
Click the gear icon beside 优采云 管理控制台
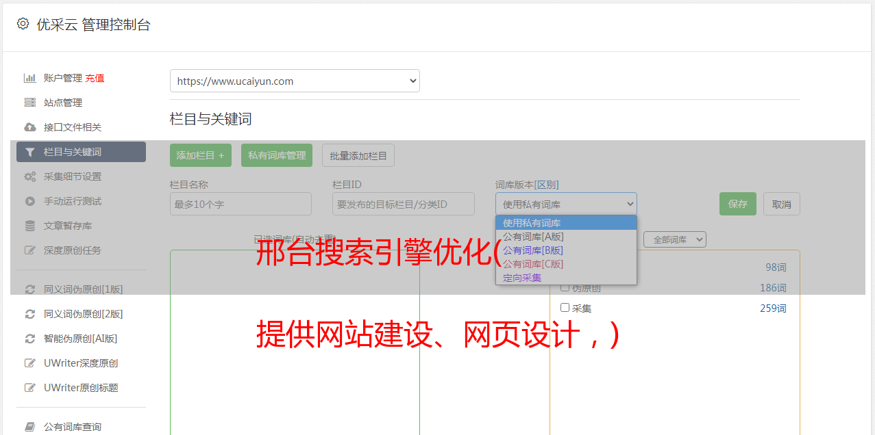(23, 24)
